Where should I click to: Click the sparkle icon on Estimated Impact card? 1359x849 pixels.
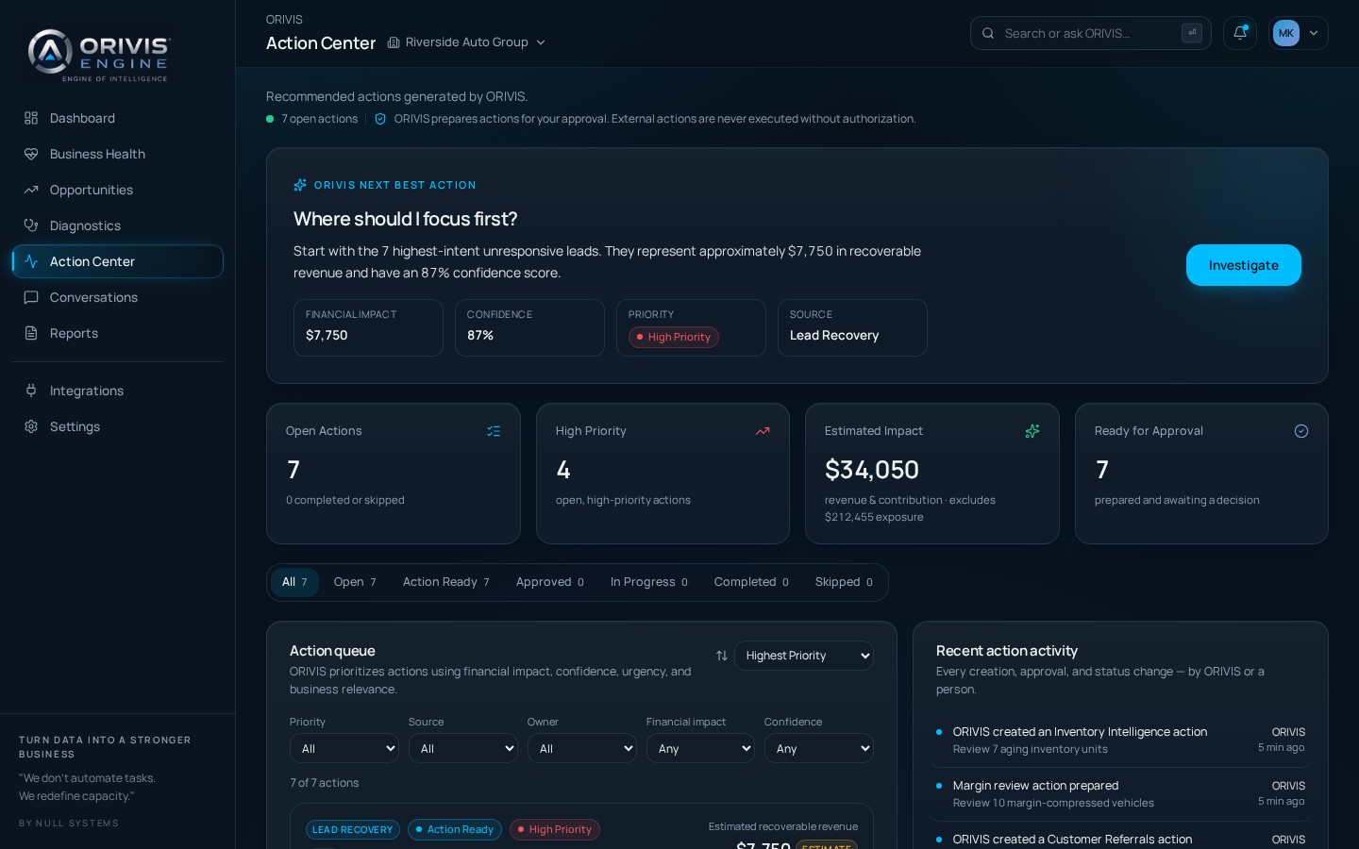coord(1032,431)
